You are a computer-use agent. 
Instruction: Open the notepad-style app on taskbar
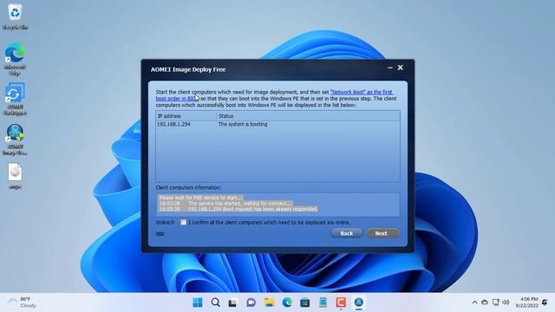[323, 302]
